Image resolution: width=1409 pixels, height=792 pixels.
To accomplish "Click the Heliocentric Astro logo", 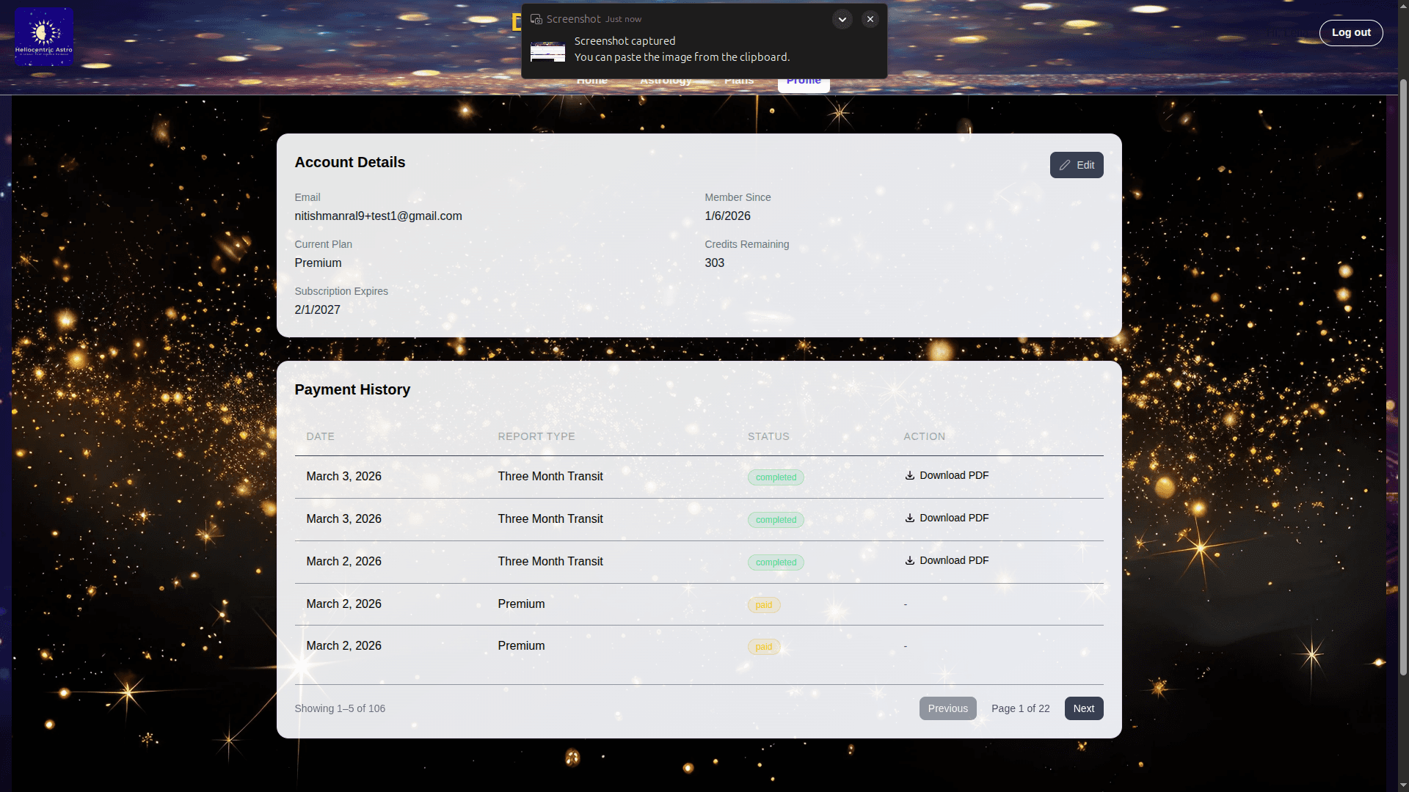I will point(43,36).
